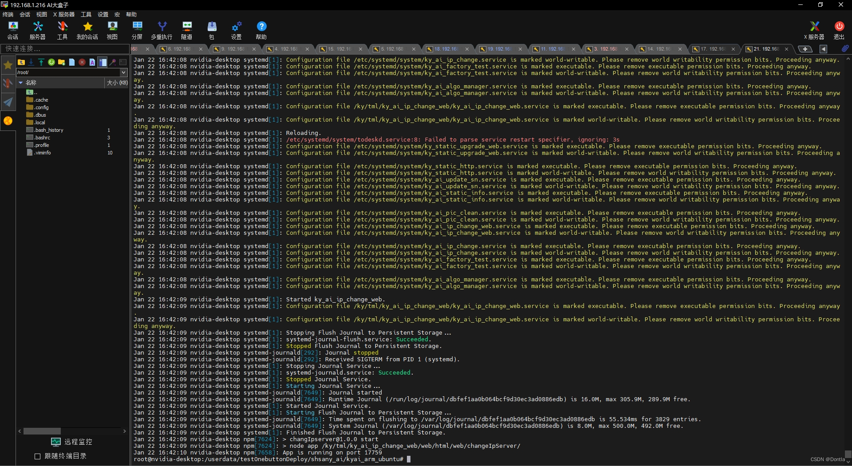Open the Terminal (终端) menu
852x466 pixels.
click(x=8, y=15)
